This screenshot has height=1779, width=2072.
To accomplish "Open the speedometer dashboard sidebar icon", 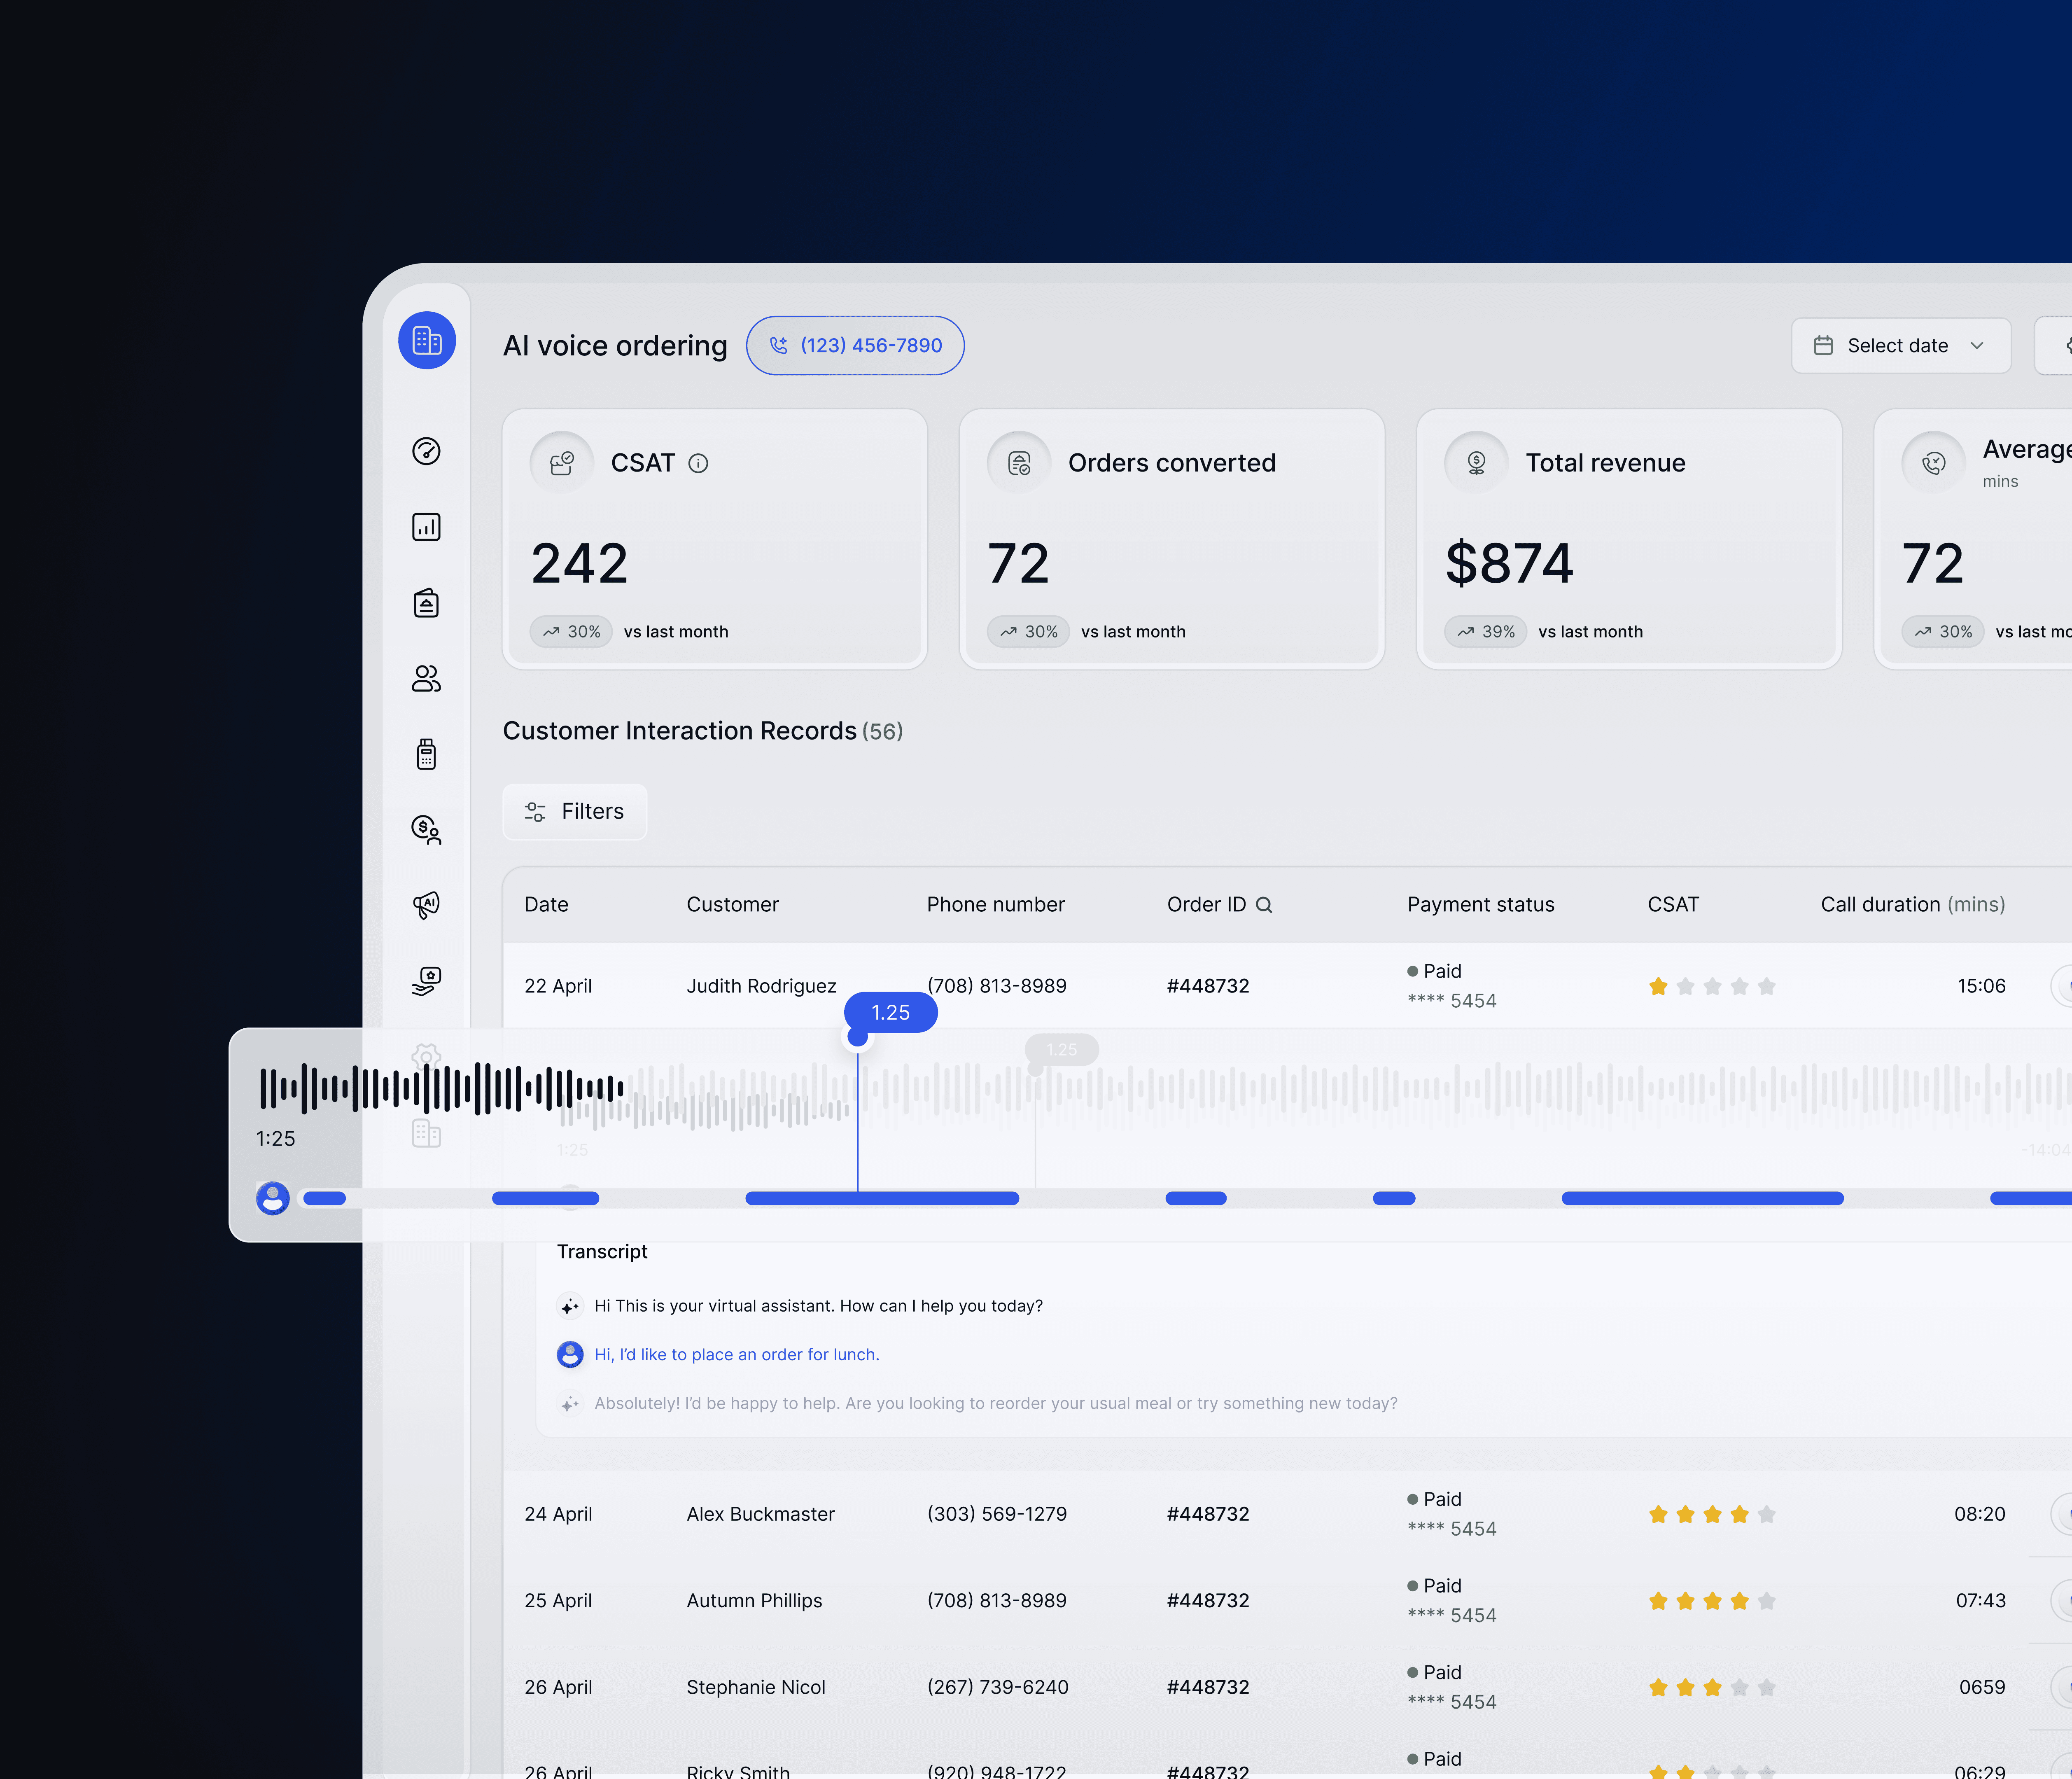I will (x=426, y=451).
